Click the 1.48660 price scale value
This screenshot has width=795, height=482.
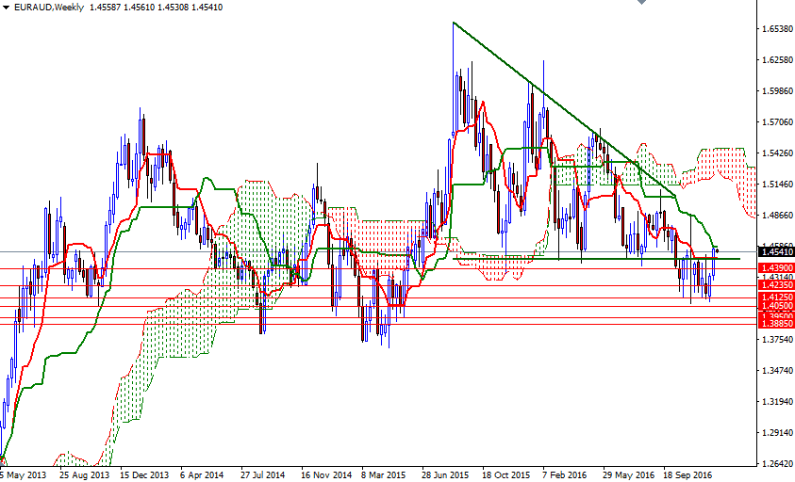pyautogui.click(x=778, y=216)
